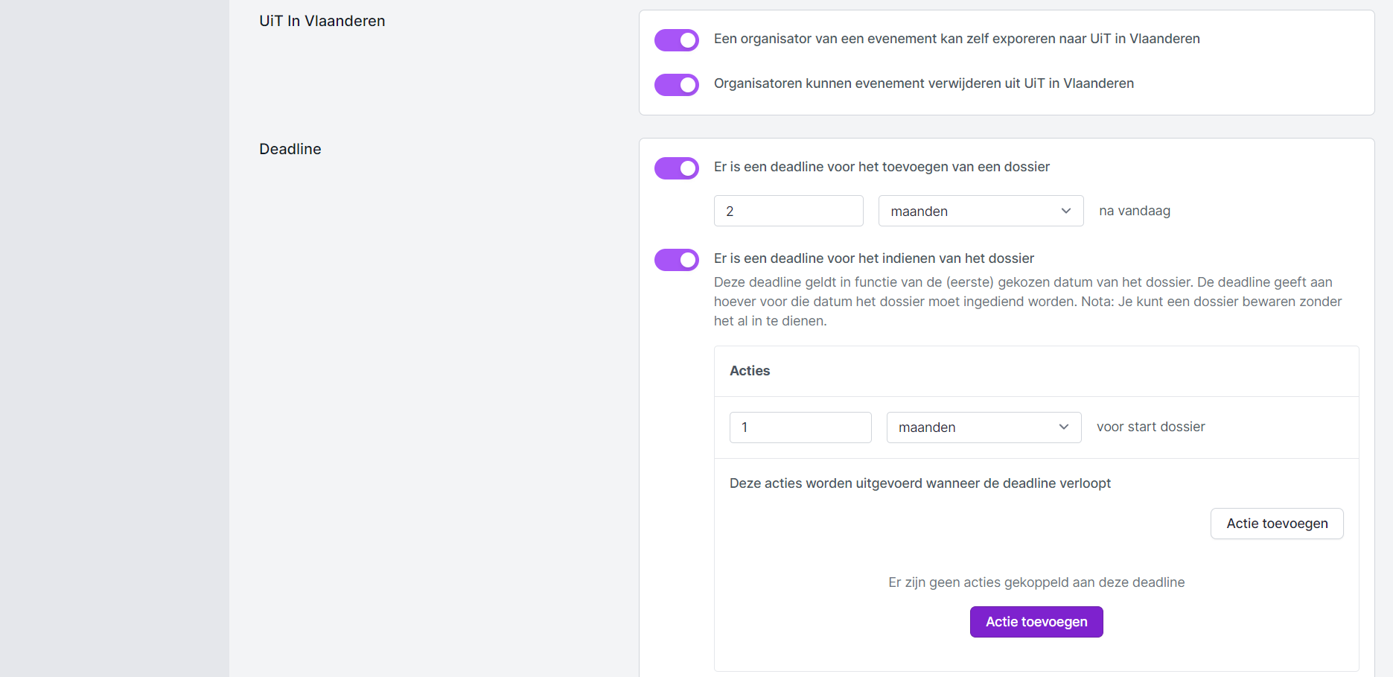Open the maanden dropdown beside 'na vandaag'
This screenshot has height=677, width=1393.
tap(980, 212)
